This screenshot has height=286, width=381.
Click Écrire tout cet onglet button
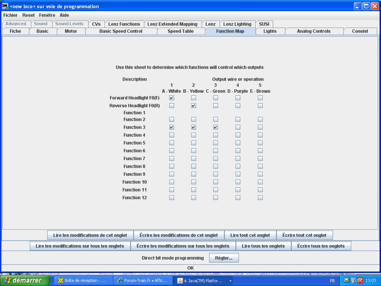[304, 235]
